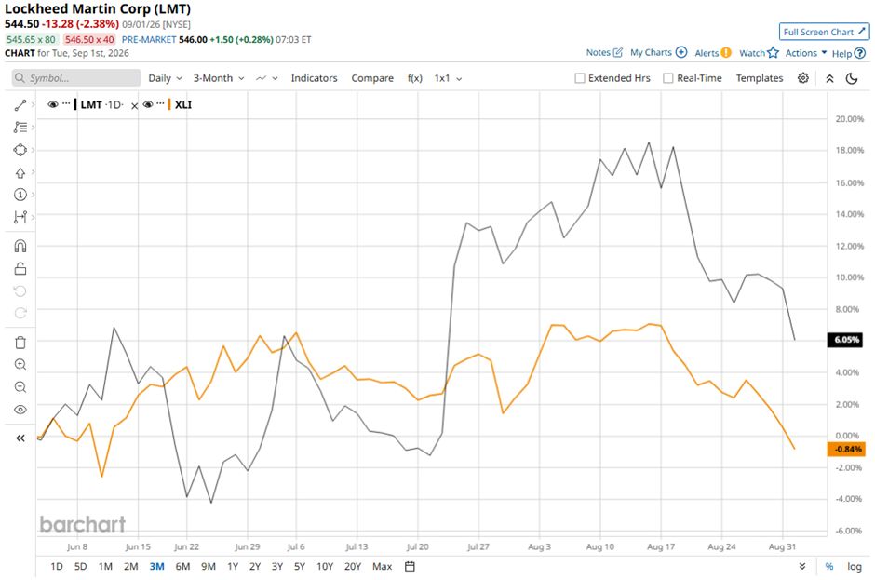Open the Daily frequency dropdown
Screen dimensions: 875x580
point(165,78)
